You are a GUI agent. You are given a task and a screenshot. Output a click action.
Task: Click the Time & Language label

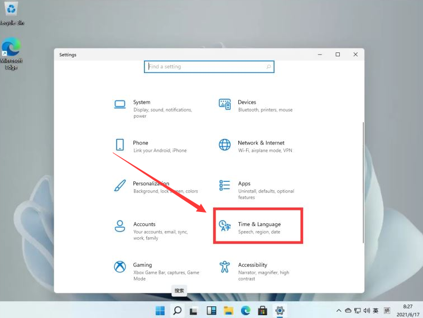coord(259,224)
